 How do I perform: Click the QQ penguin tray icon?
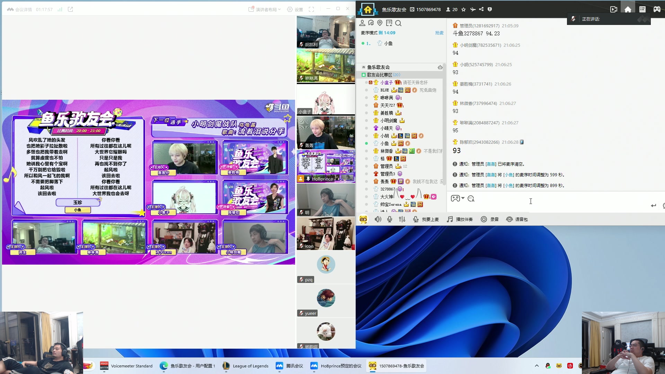(x=548, y=366)
